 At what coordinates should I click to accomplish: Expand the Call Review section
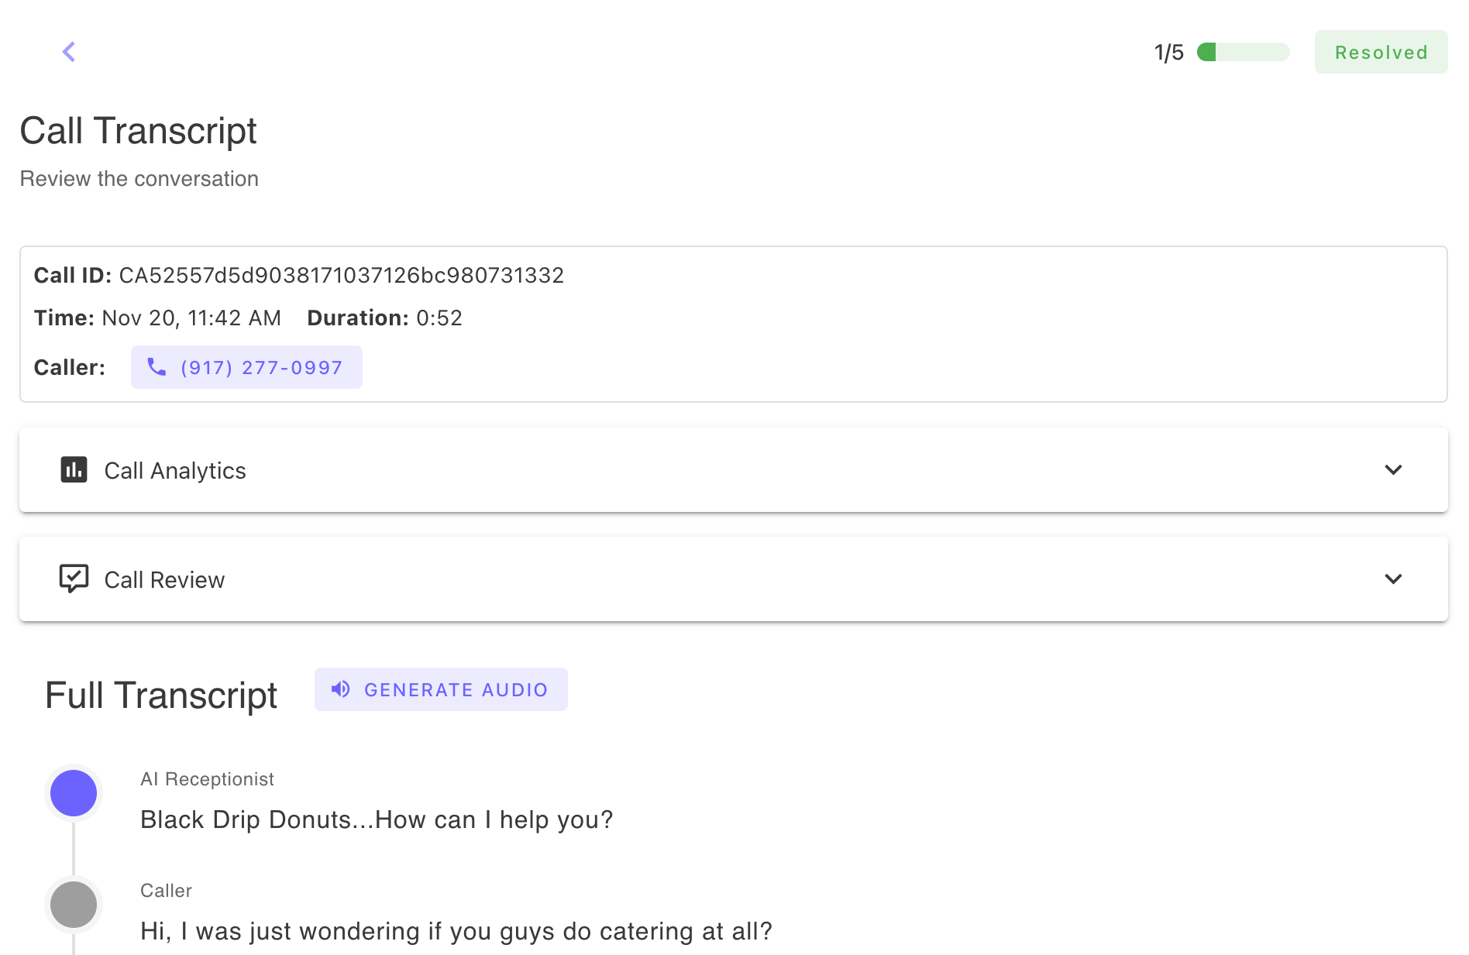pos(1394,579)
